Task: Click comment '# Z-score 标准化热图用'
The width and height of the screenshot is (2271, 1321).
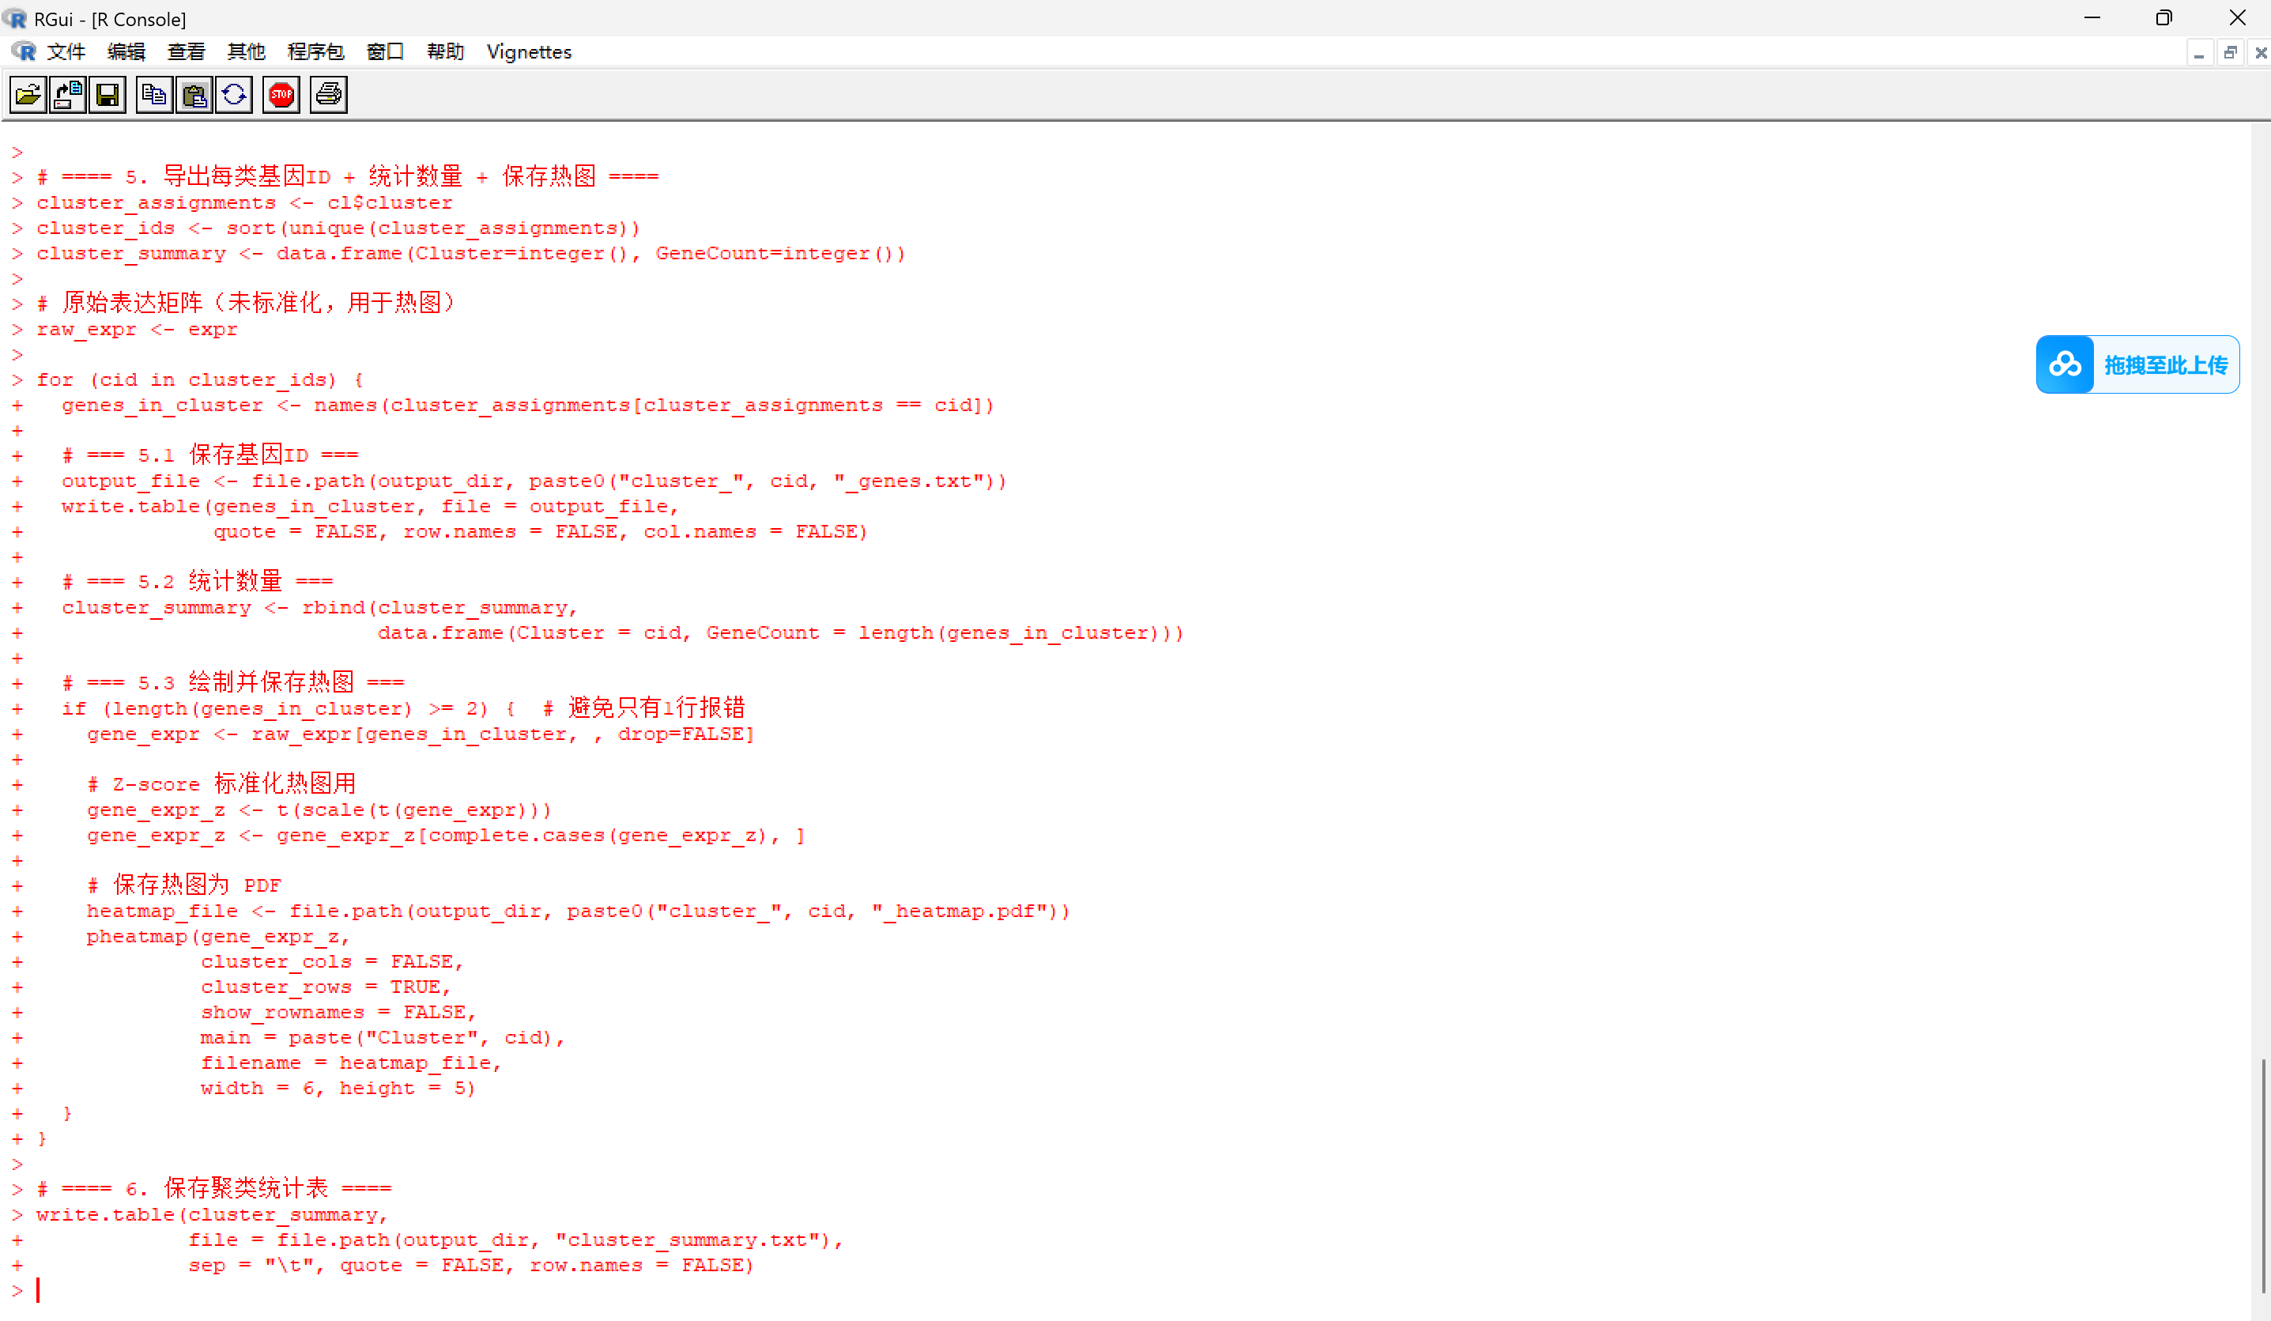Action: (x=221, y=783)
